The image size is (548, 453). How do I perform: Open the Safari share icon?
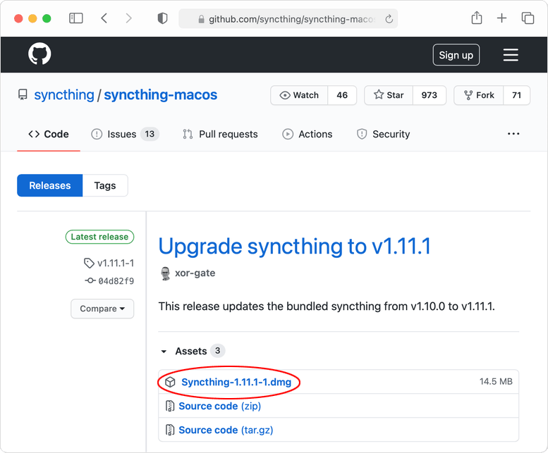[x=477, y=18]
